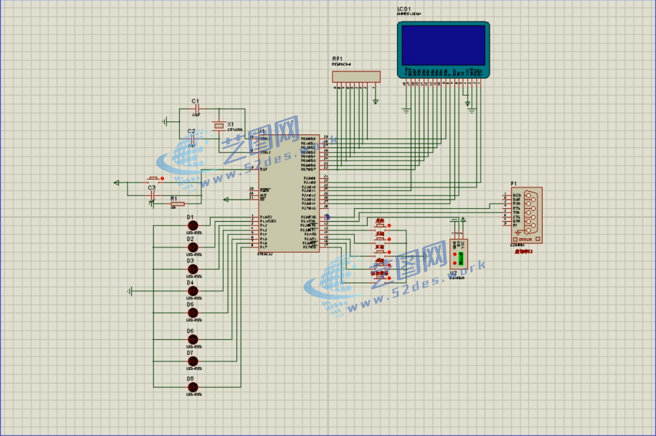Select the D5 red LED

pyautogui.click(x=193, y=313)
